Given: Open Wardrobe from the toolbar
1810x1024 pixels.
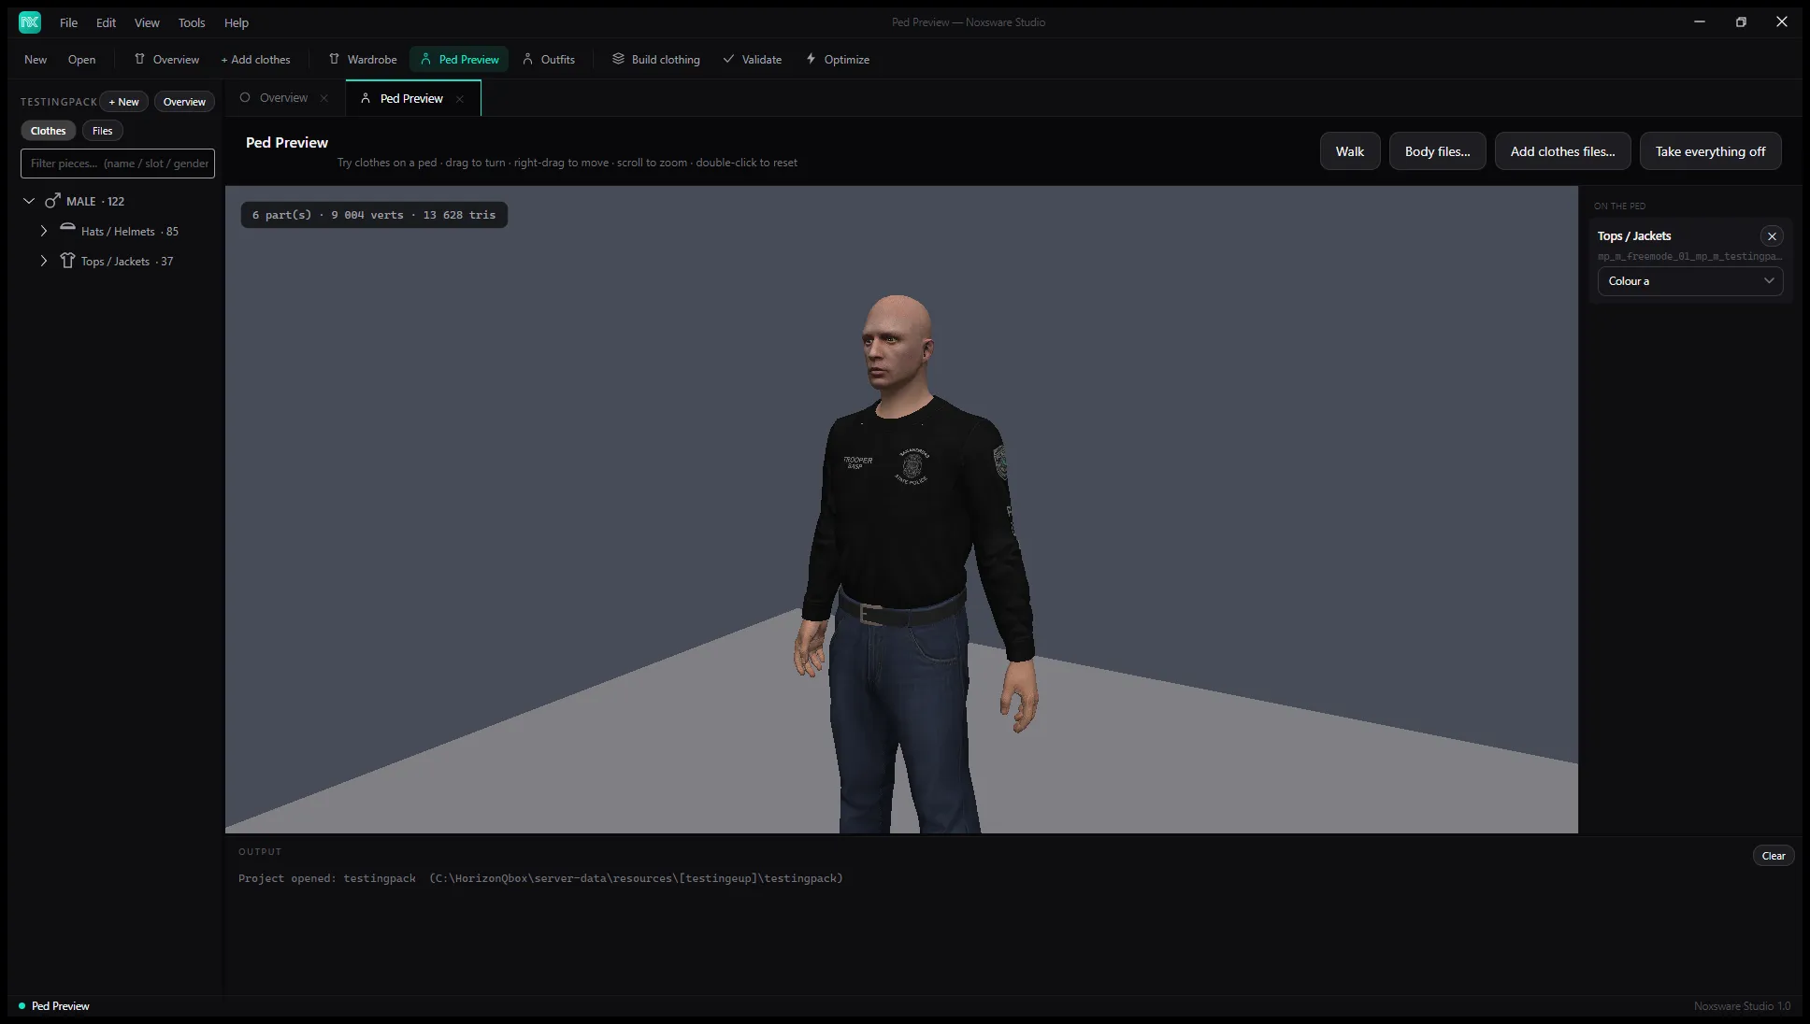Looking at the screenshot, I should tap(363, 59).
